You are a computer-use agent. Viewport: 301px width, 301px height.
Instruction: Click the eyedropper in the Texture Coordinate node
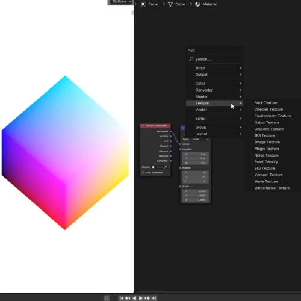pos(166,167)
